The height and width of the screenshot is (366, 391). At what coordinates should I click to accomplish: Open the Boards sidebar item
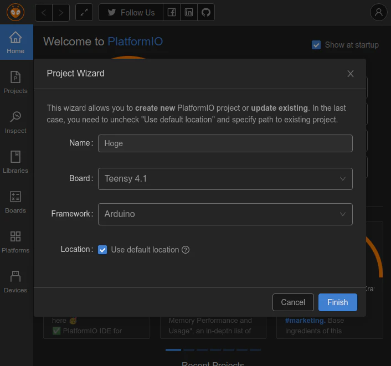pyautogui.click(x=16, y=202)
